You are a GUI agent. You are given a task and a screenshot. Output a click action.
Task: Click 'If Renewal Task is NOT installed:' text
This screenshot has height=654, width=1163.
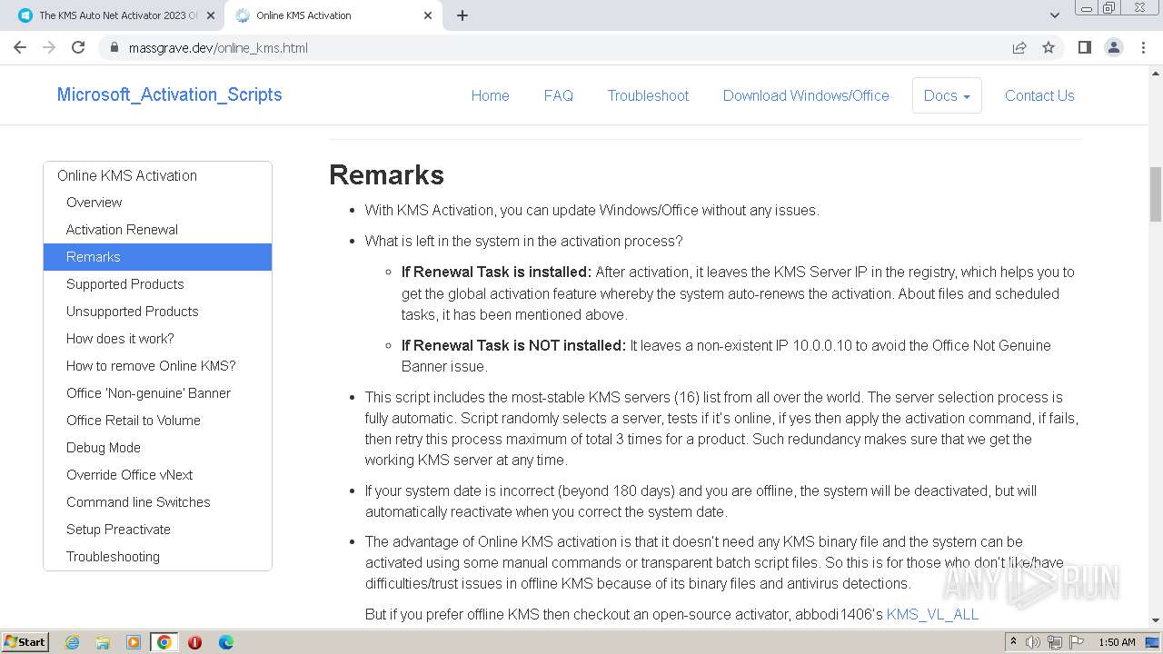tap(513, 345)
